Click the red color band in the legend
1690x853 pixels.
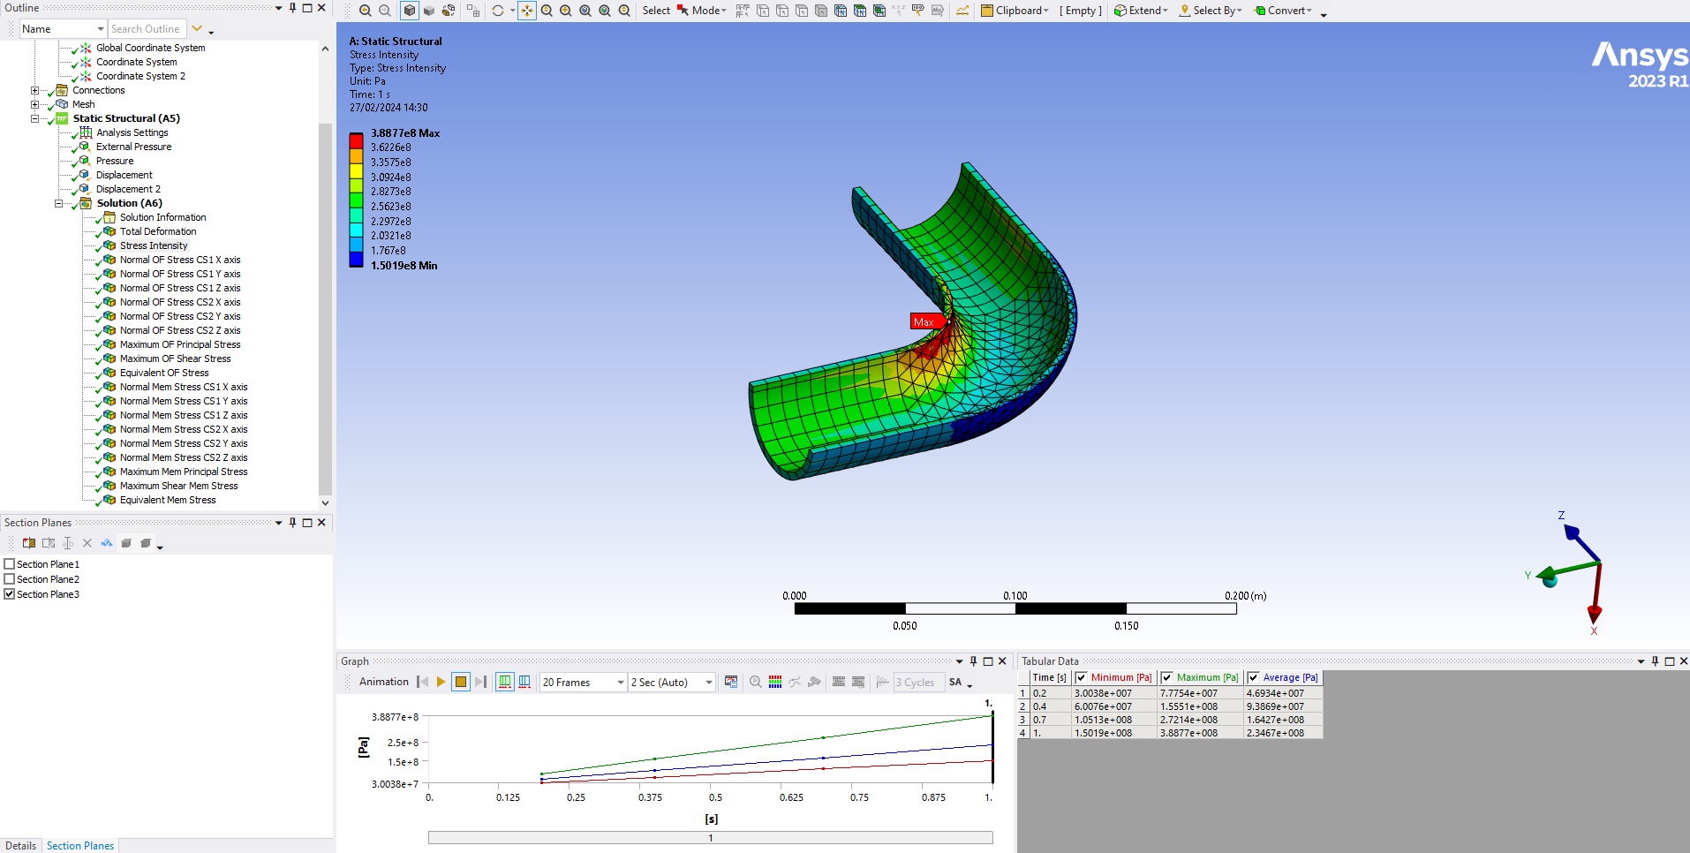click(356, 141)
